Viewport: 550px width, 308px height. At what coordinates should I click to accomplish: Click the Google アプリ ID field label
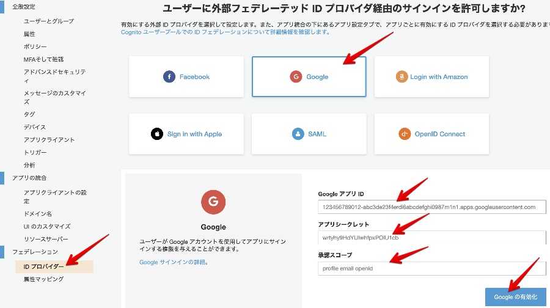point(341,194)
